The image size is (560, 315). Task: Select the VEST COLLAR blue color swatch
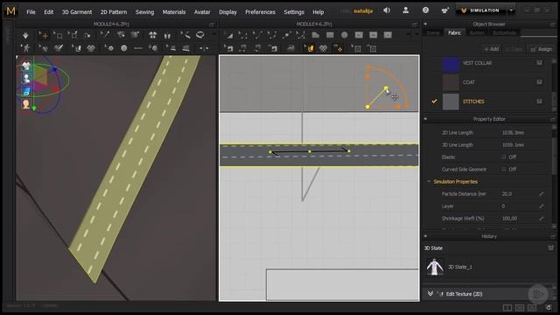coord(451,63)
